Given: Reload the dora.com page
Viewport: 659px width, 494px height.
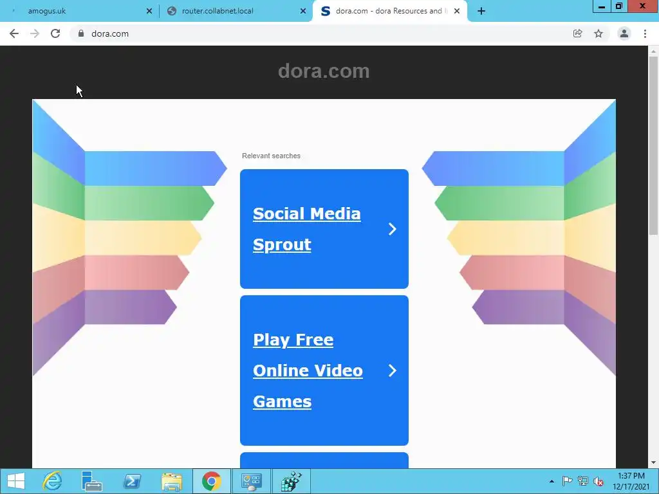Looking at the screenshot, I should [x=55, y=33].
